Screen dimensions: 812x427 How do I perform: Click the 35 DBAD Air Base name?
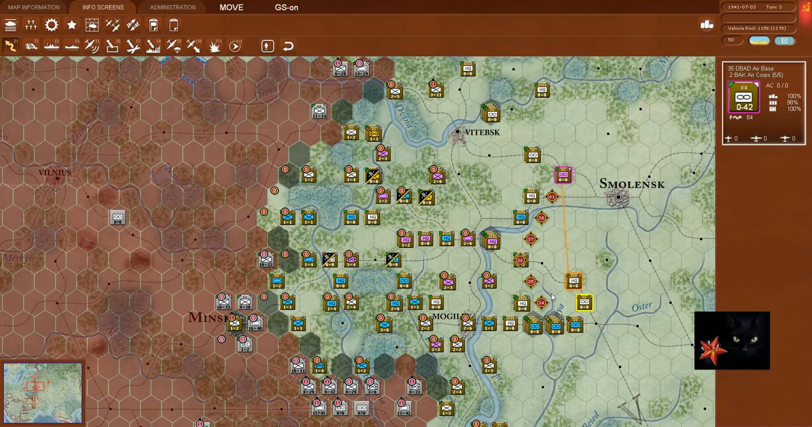point(750,69)
